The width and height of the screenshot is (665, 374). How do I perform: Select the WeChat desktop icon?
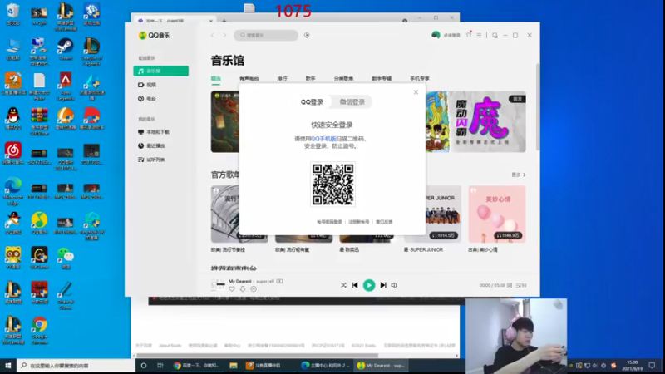[66, 258]
